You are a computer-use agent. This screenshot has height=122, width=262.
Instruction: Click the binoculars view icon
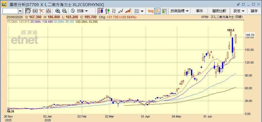(35, 11)
